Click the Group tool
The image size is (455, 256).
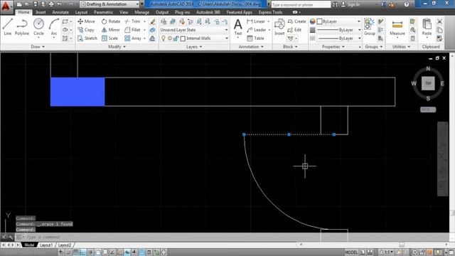coord(370,27)
